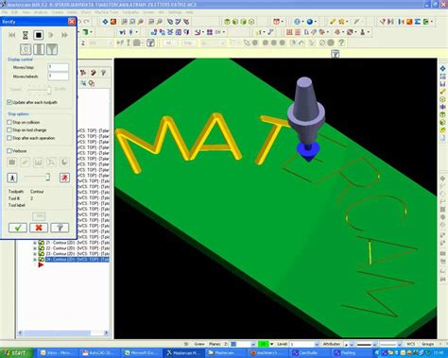
Task: Click the red X cancel button in Verify
Action: coord(39,228)
